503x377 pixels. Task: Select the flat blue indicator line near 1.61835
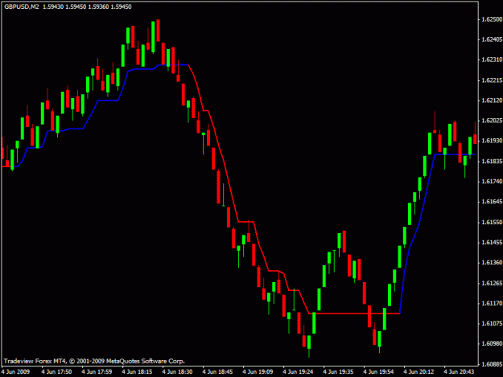tap(455, 154)
